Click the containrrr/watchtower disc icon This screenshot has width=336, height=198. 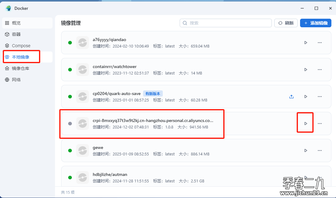(83, 70)
